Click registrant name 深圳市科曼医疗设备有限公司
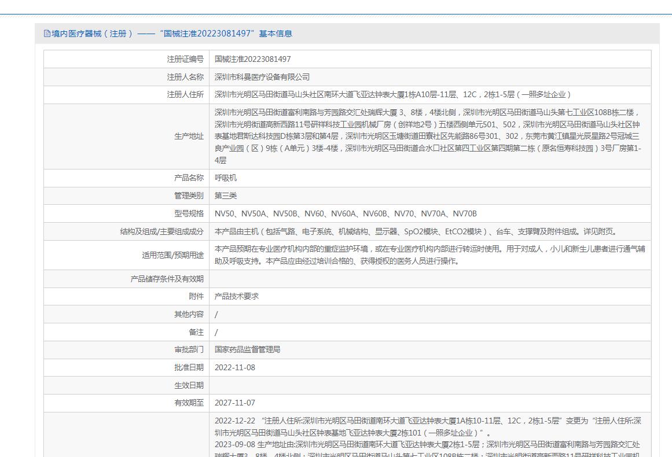This screenshot has width=672, height=457. click(x=262, y=77)
